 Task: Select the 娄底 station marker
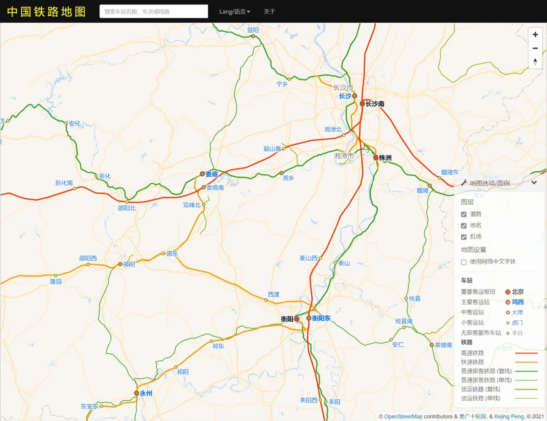click(x=202, y=174)
